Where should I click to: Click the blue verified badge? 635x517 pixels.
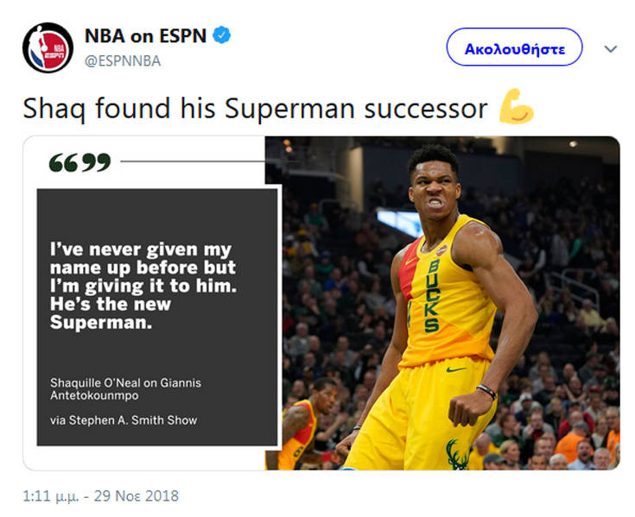(x=222, y=35)
